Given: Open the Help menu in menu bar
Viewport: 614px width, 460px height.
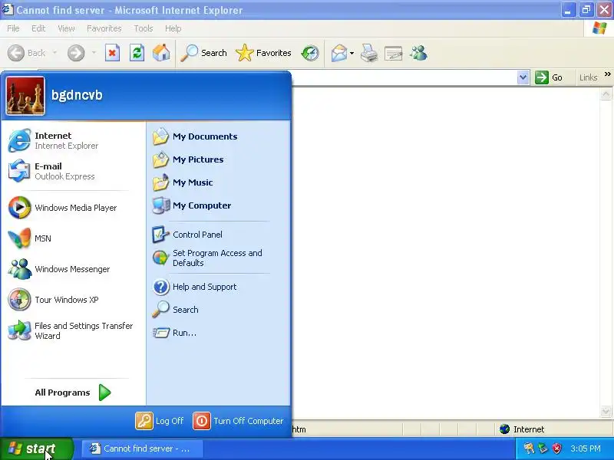Looking at the screenshot, I should (173, 28).
